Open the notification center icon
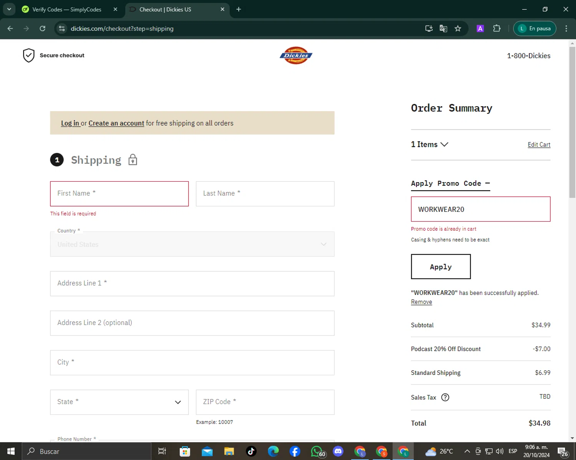The width and height of the screenshot is (576, 460). (x=563, y=452)
